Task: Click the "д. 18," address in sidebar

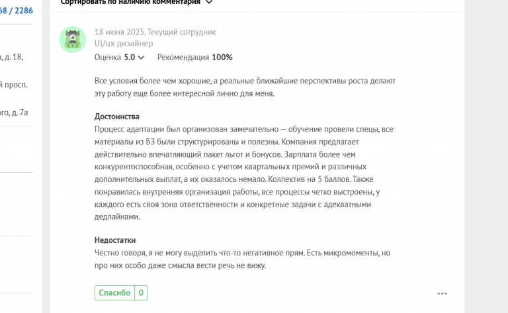Action: 12,57
